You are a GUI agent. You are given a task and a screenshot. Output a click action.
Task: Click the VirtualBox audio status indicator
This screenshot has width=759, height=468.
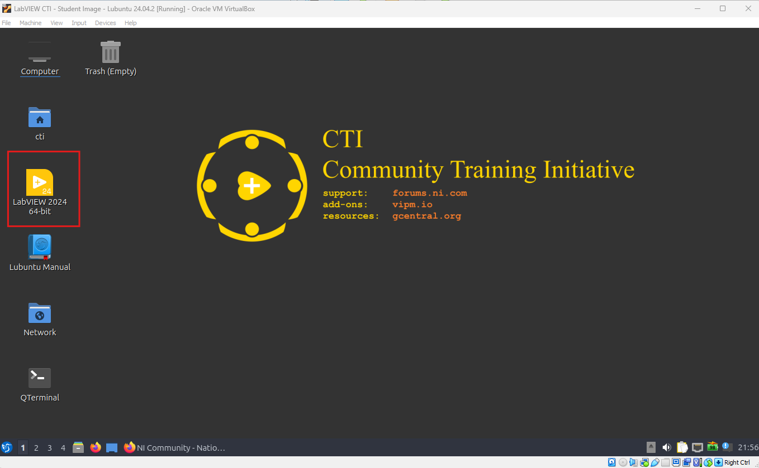click(633, 462)
